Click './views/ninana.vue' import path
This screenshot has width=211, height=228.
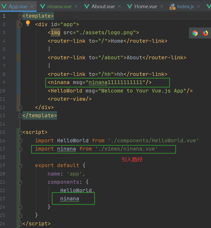click(126, 149)
